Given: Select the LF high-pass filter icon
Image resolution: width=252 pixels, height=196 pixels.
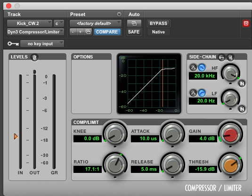Looking at the screenshot, I should click(202, 93).
